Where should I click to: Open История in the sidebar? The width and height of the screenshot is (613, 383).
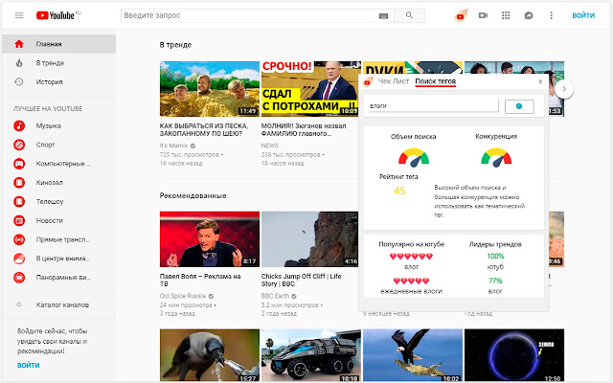click(x=58, y=81)
